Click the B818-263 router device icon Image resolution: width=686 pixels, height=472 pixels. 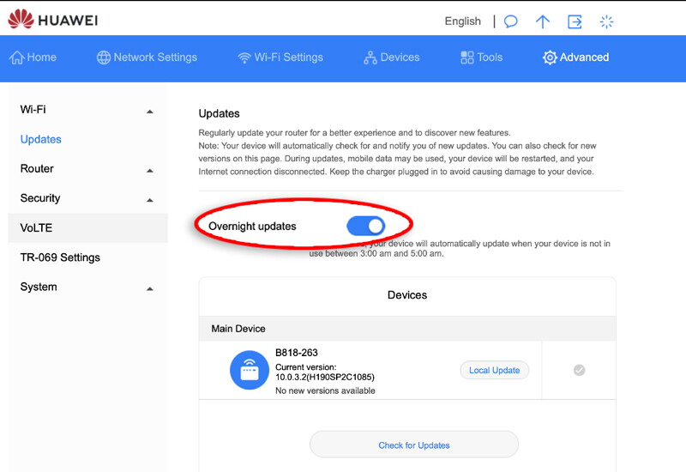[x=250, y=370]
